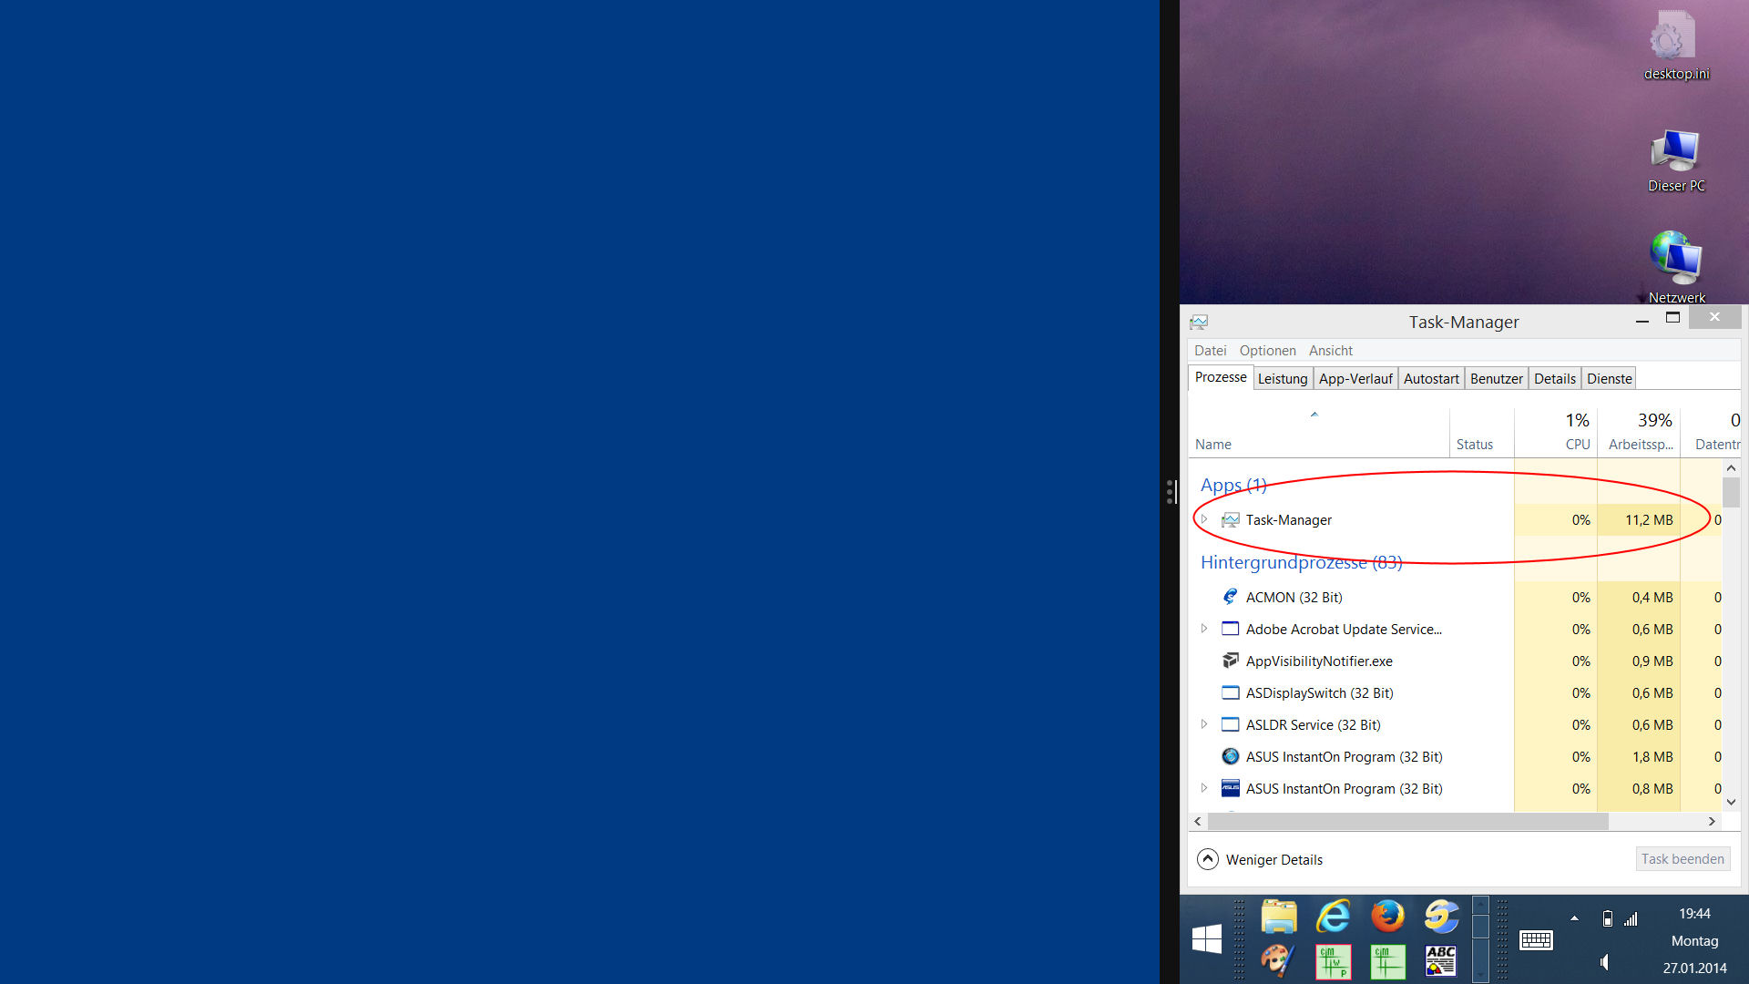
Task: Open File Explorer folder icon
Action: (x=1279, y=916)
